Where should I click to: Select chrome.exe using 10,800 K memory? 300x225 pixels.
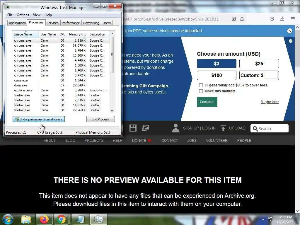click(x=61, y=55)
